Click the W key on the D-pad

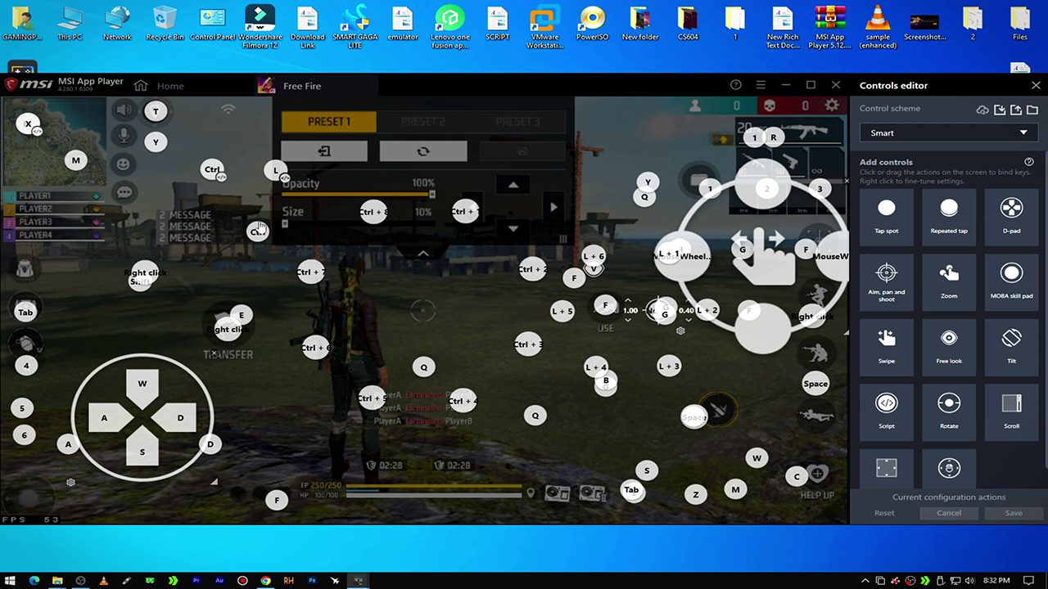coord(142,384)
